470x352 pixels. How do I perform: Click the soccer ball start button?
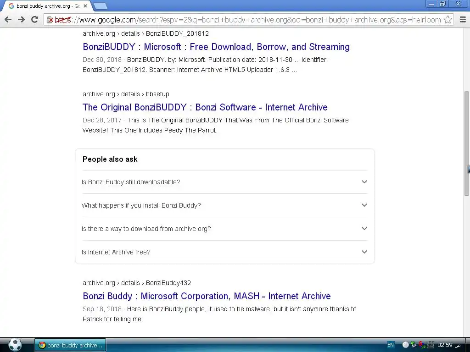[15, 345]
